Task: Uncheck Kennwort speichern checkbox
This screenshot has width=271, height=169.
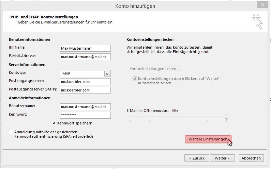Action: 54,123
